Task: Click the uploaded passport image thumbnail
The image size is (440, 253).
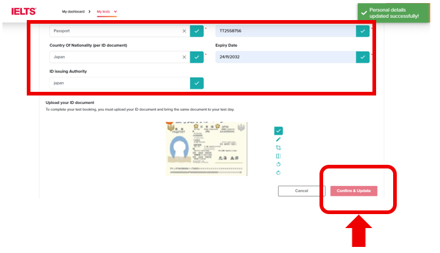Action: pos(206,149)
